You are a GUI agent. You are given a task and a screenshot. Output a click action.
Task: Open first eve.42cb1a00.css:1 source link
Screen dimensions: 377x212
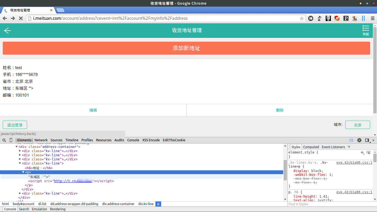(x=354, y=163)
